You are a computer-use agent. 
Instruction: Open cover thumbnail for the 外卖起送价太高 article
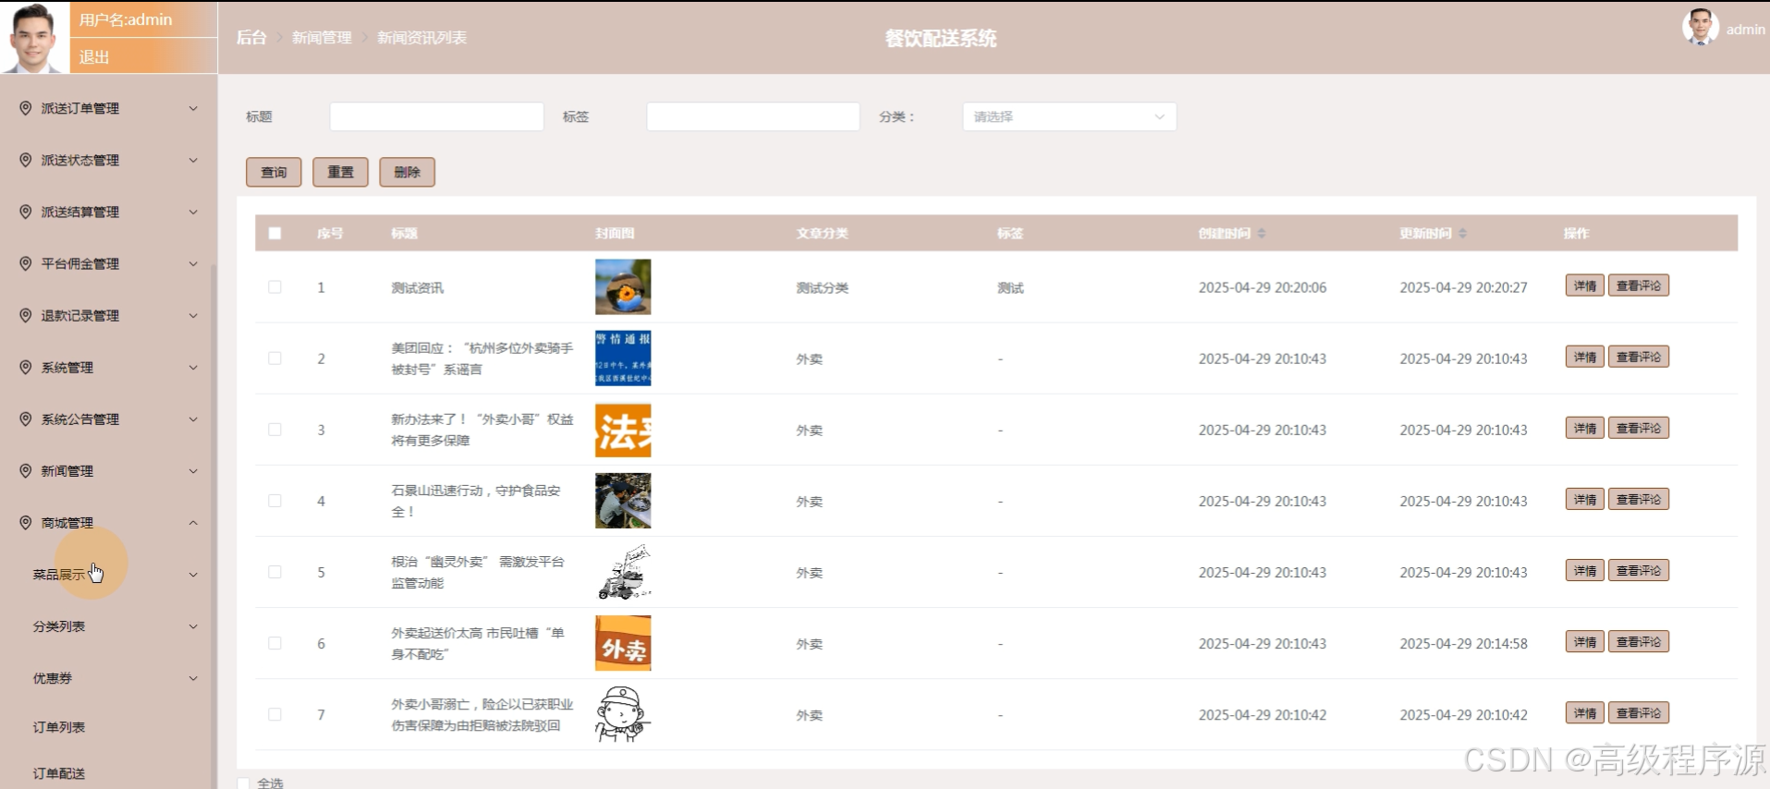pos(623,643)
